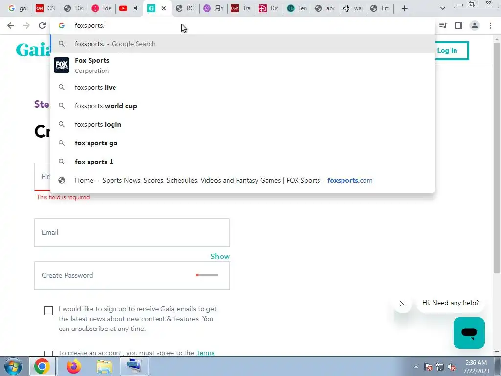This screenshot has width=501, height=376.
Task: Click the globe icon beside foxsports.com suggestion
Action: (x=62, y=180)
